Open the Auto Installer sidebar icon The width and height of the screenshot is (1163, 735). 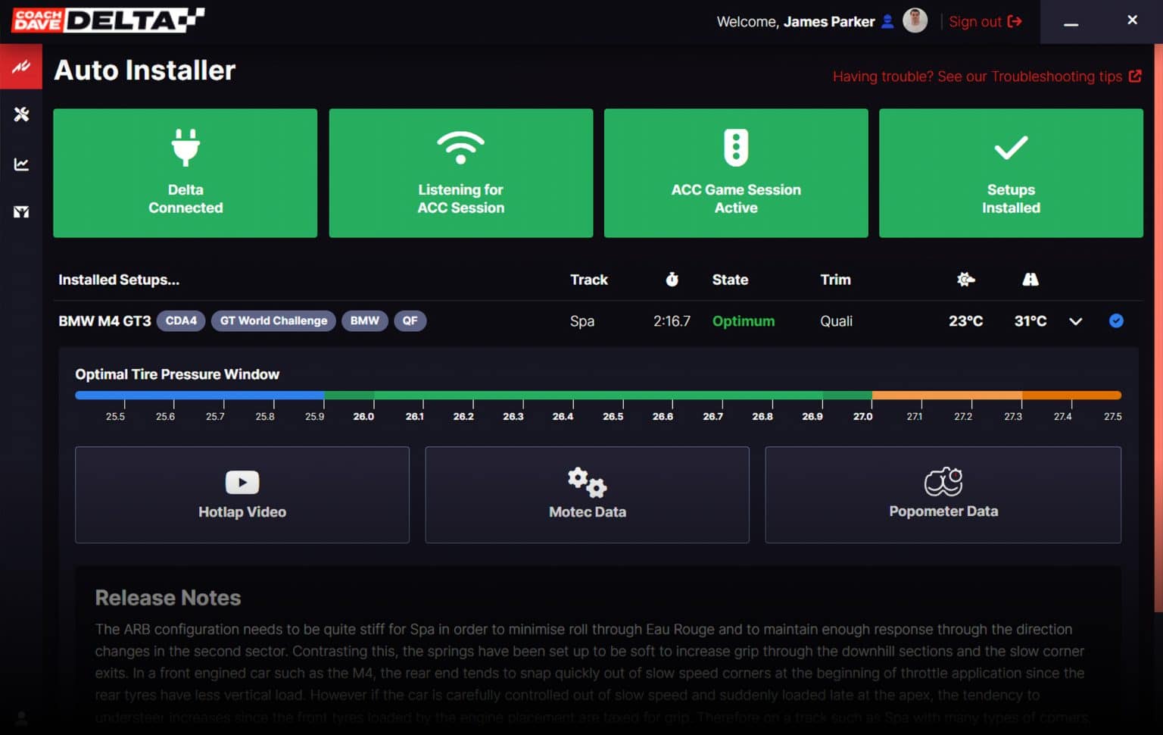[x=21, y=67]
